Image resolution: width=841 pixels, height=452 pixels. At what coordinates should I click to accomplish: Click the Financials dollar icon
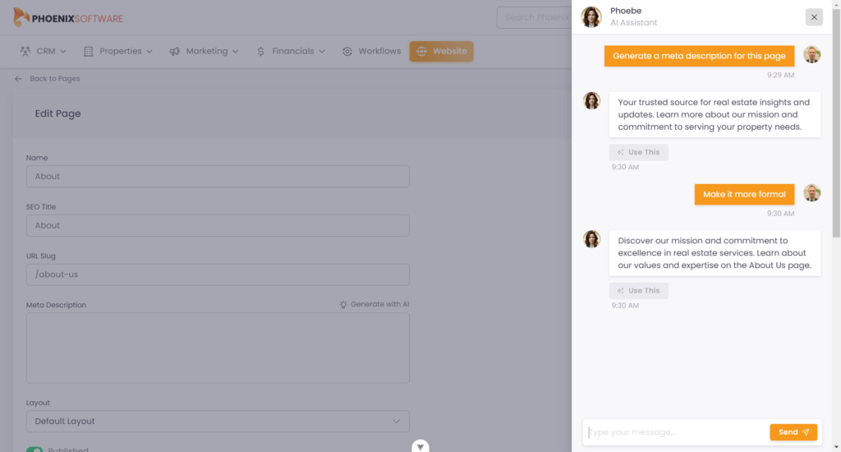point(260,52)
